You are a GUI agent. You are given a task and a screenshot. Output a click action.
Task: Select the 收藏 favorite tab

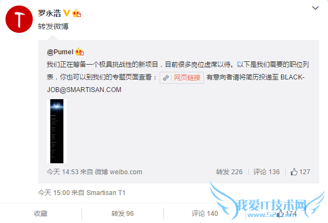41,214
